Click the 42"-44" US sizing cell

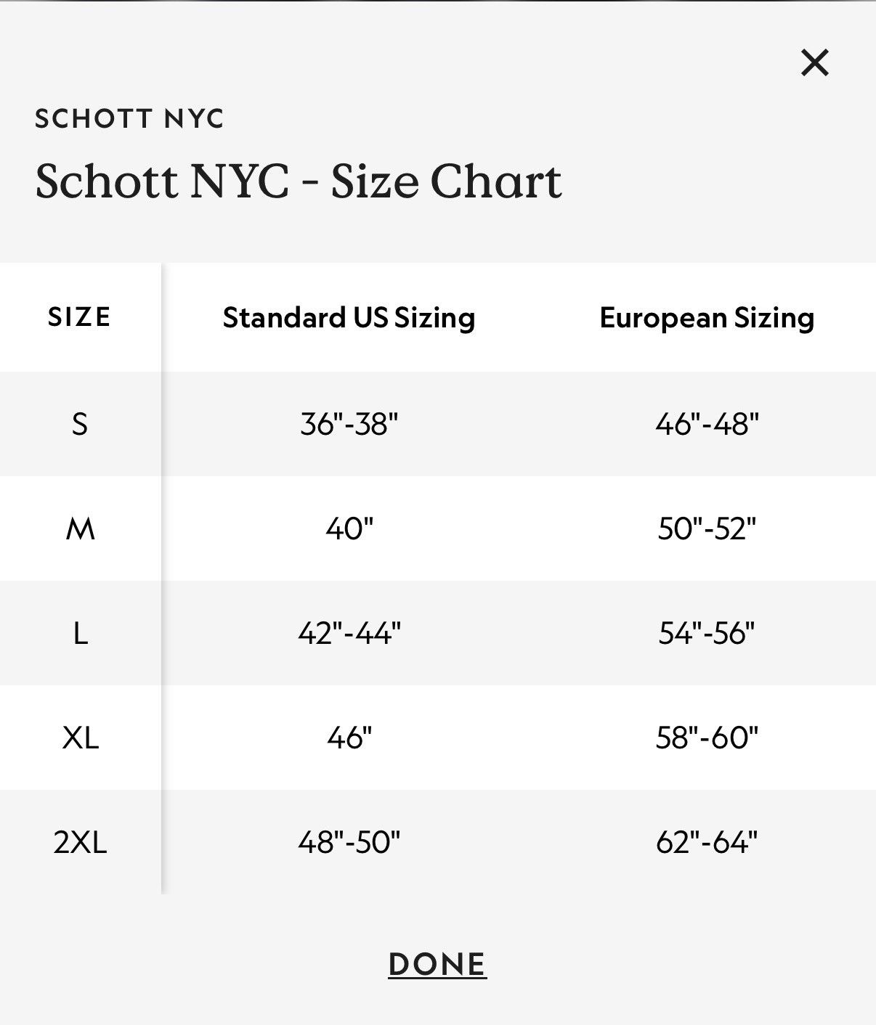tap(349, 633)
